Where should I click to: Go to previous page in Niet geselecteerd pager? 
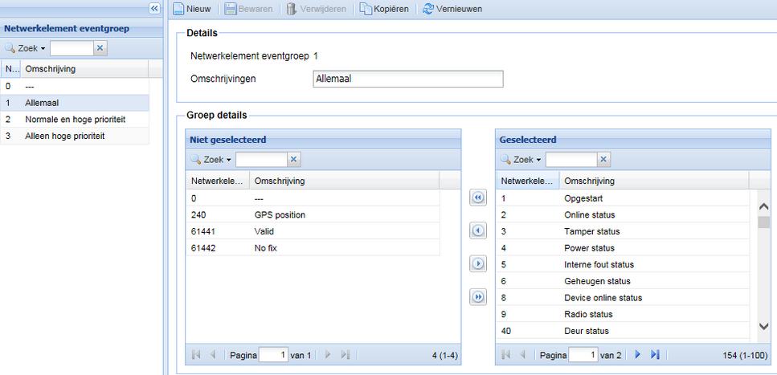tap(213, 355)
